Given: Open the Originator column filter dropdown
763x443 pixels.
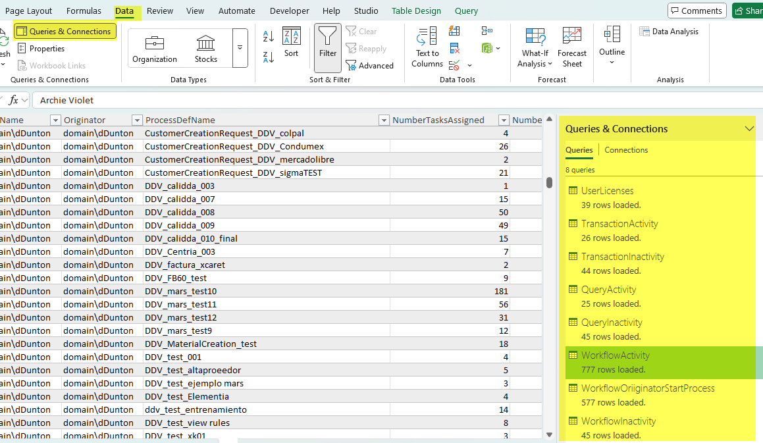Looking at the screenshot, I should pyautogui.click(x=137, y=120).
